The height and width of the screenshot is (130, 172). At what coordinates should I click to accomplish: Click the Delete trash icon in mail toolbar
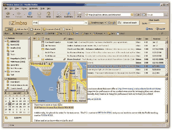[x=68, y=34]
